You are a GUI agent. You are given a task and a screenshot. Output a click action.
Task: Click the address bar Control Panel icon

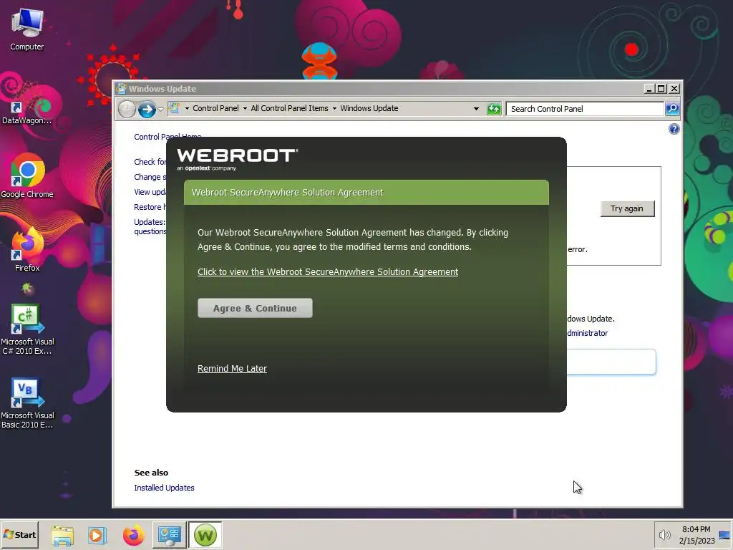[175, 109]
